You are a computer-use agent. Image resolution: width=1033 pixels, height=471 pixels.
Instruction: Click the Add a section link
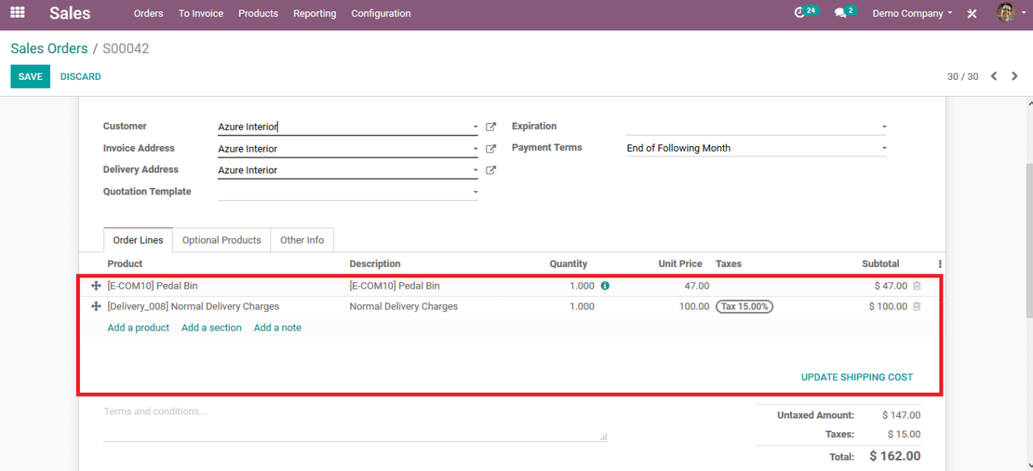[x=211, y=327]
